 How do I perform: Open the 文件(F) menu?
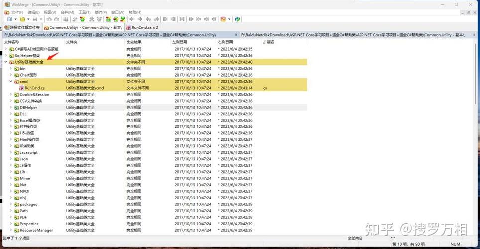click(x=17, y=12)
